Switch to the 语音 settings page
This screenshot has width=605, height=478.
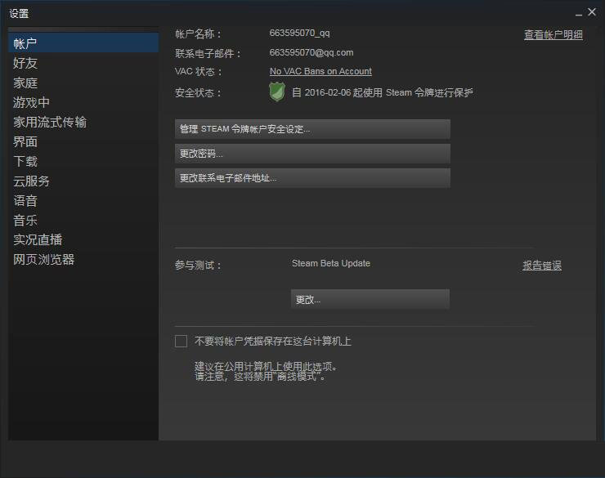click(x=83, y=200)
